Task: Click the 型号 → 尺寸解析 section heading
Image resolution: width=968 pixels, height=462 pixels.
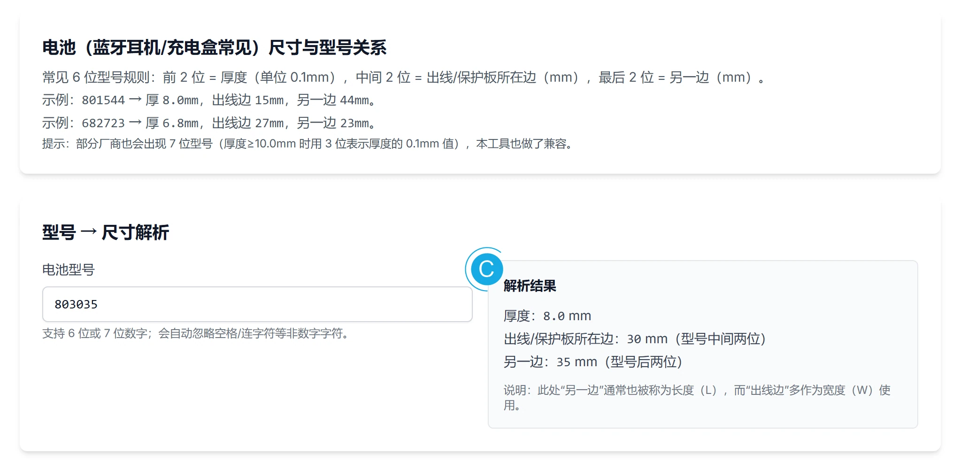Action: point(105,232)
